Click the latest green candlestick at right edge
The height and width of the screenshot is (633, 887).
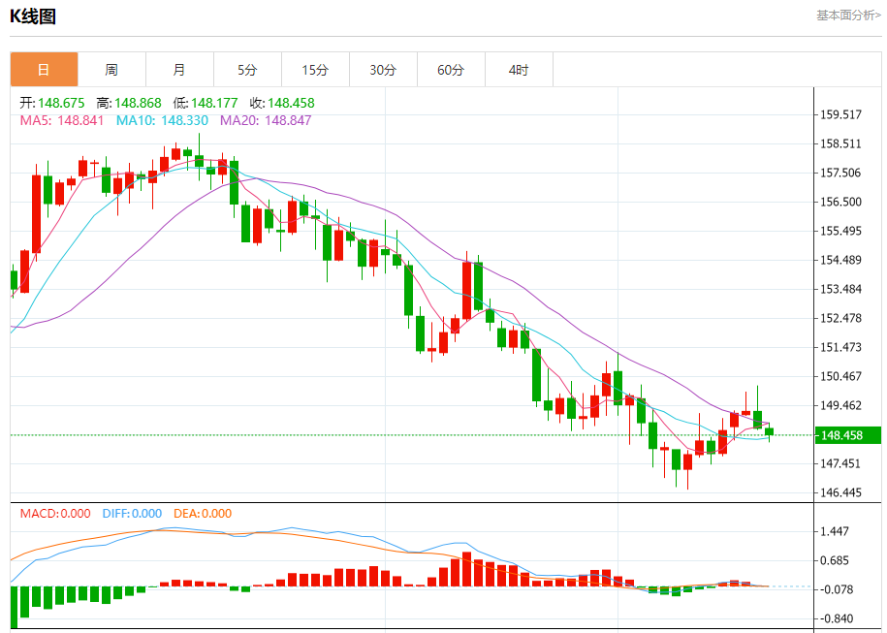point(769,431)
